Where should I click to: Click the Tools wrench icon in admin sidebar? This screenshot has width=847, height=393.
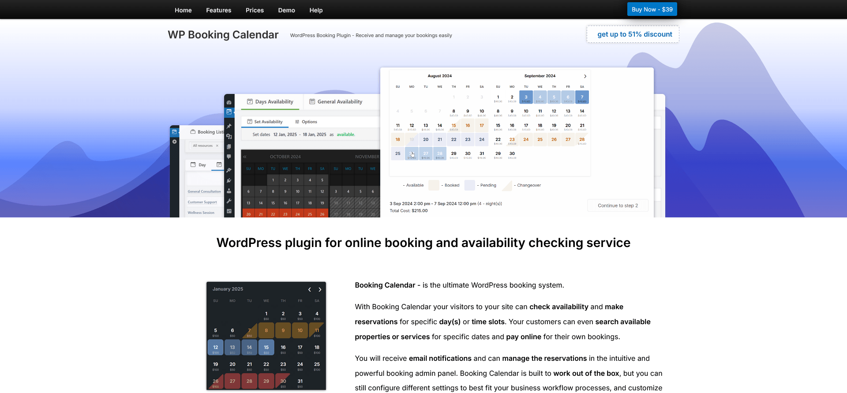click(229, 201)
